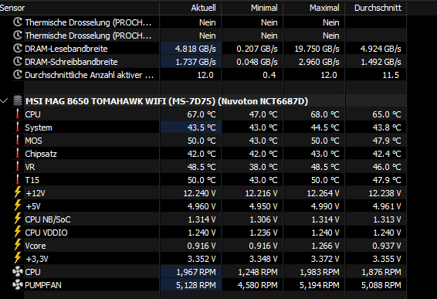Click the lightning bolt icon beside +5V
The height and width of the screenshot is (299, 437).
pyautogui.click(x=18, y=206)
